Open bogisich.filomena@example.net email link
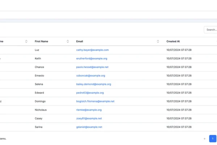This screenshot has width=217, height=145. coord(95,101)
